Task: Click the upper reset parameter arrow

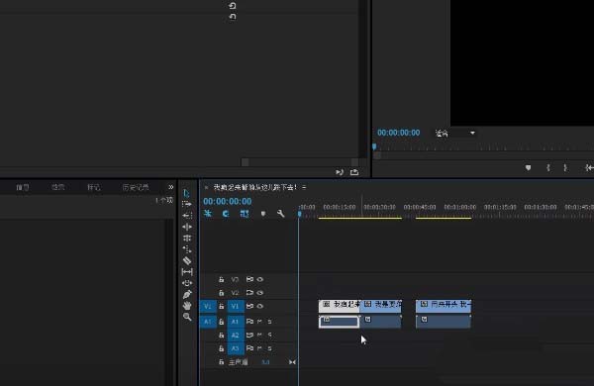Action: coord(233,6)
